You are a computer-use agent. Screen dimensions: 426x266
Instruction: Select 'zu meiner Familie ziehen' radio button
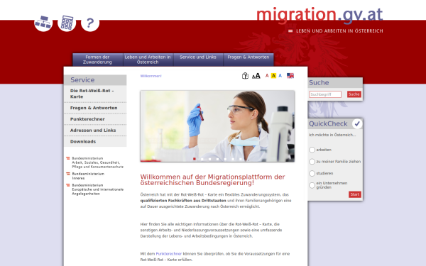pyautogui.click(x=312, y=162)
